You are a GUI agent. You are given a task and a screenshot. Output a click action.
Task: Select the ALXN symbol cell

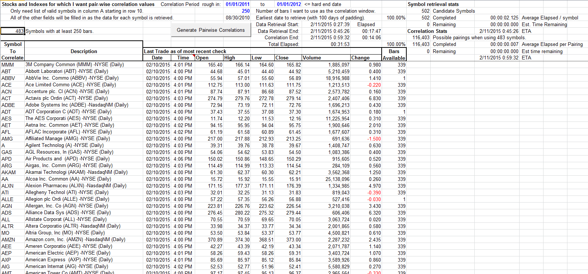(12, 186)
